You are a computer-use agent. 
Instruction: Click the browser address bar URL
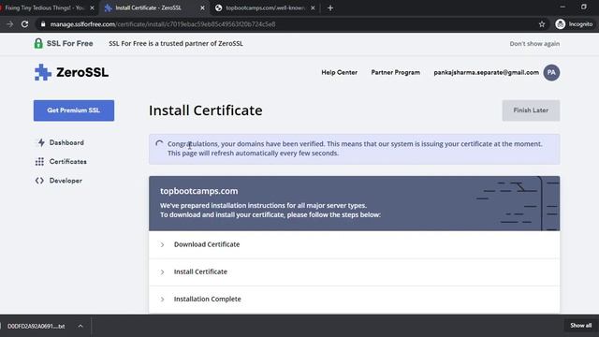pos(163,24)
